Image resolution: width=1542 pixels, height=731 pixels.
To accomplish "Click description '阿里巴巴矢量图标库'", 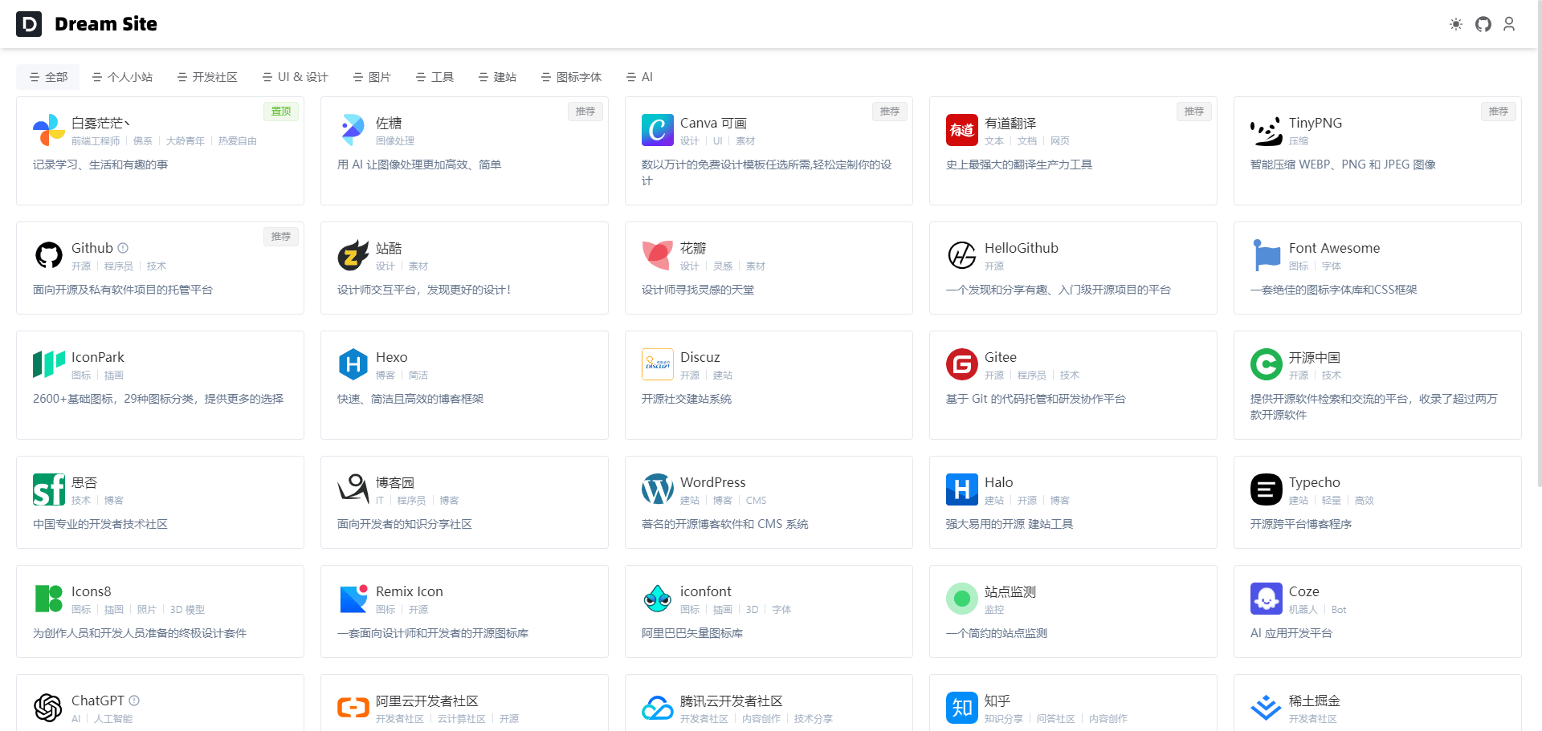I will coord(692,633).
